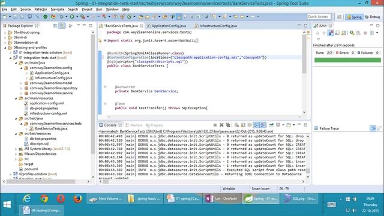Click the Debug gear icon in the main toolbar
Image resolution: width=384 pixels, height=216 pixels.
tap(61, 17)
